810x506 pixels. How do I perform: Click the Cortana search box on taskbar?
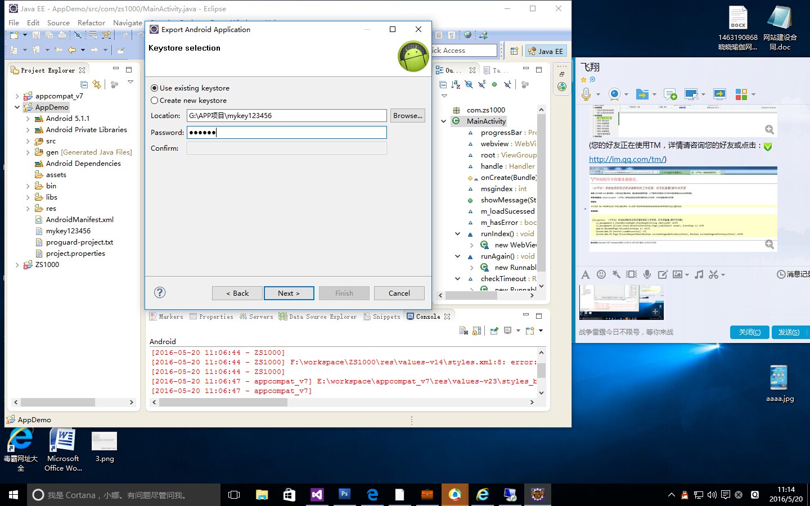[x=124, y=495]
